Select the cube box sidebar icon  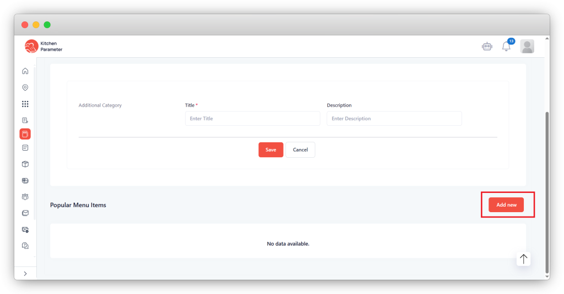25,164
